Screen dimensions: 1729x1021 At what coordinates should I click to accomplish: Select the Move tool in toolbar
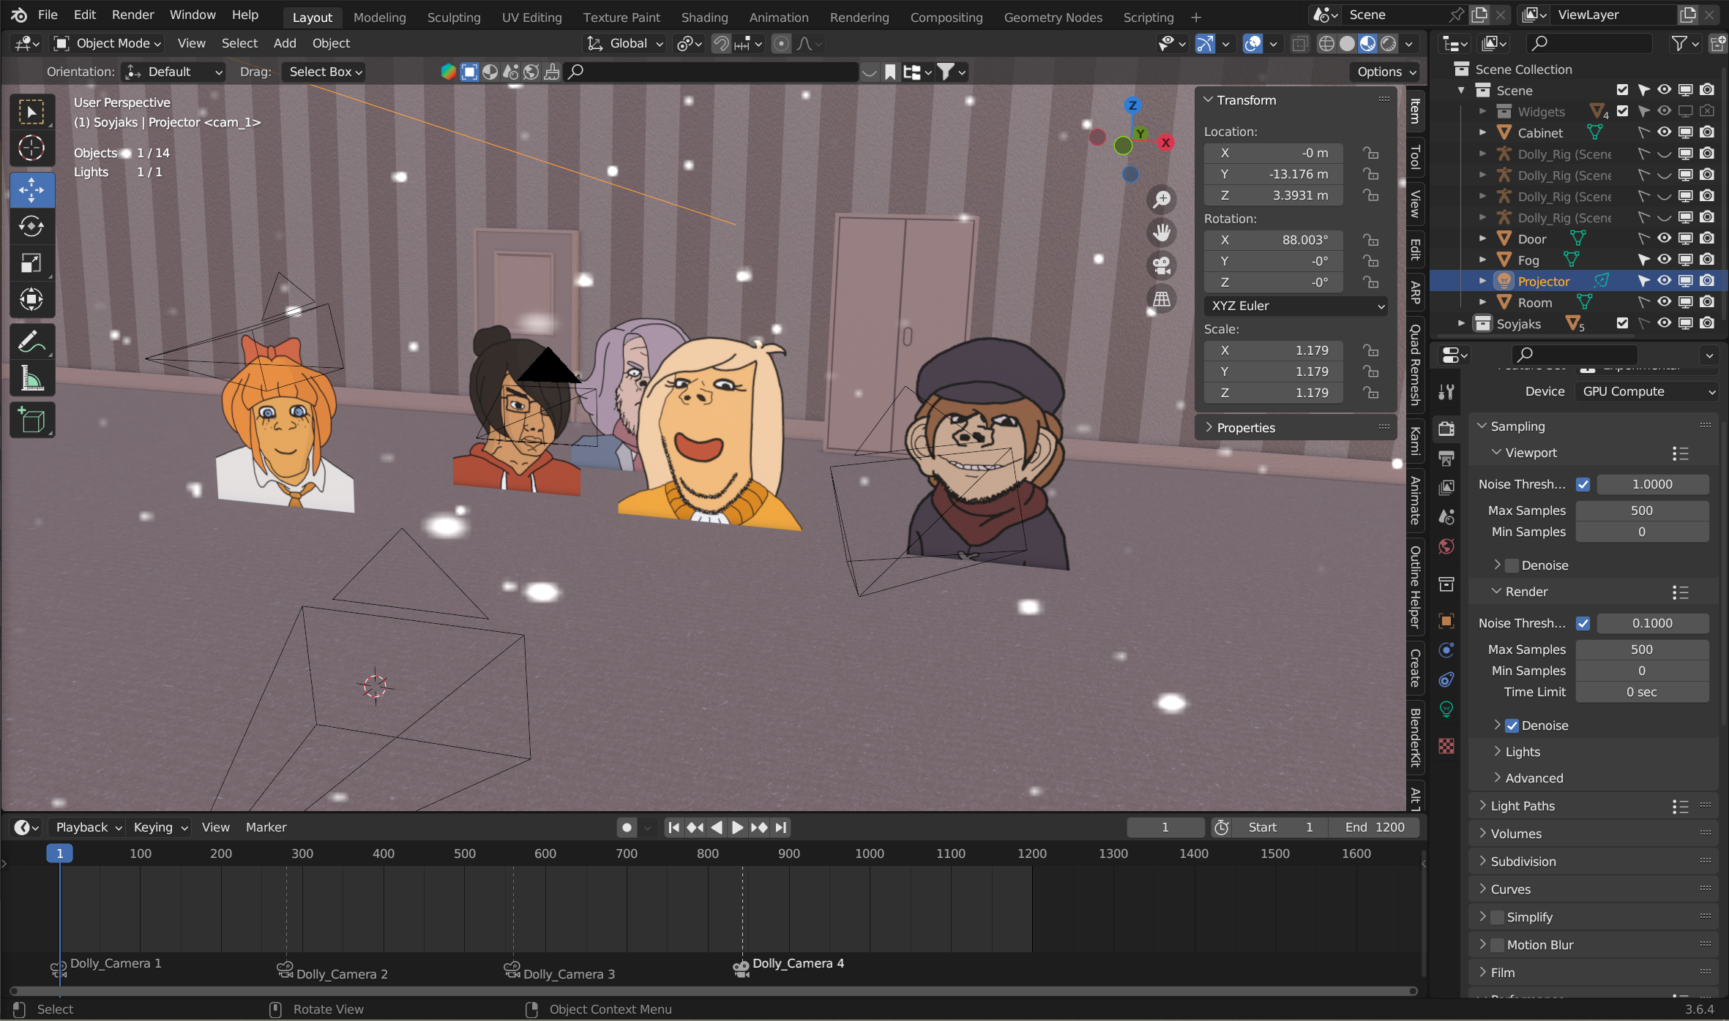pos(31,190)
